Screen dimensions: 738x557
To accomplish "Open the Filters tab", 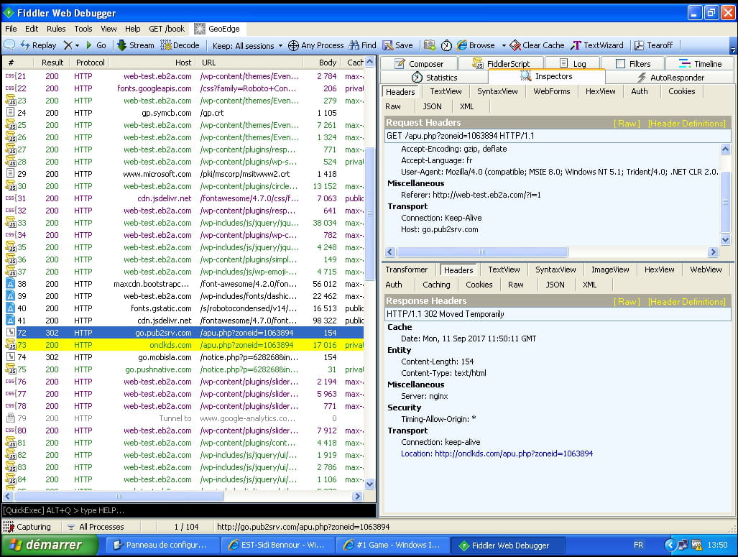I will click(633, 63).
